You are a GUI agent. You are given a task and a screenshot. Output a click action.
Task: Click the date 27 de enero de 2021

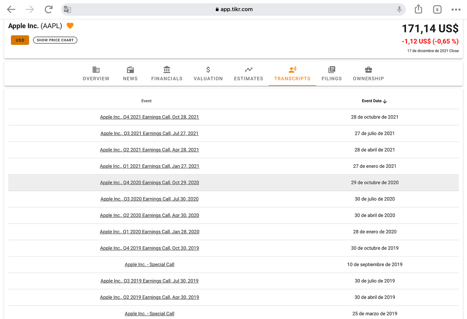(x=375, y=166)
